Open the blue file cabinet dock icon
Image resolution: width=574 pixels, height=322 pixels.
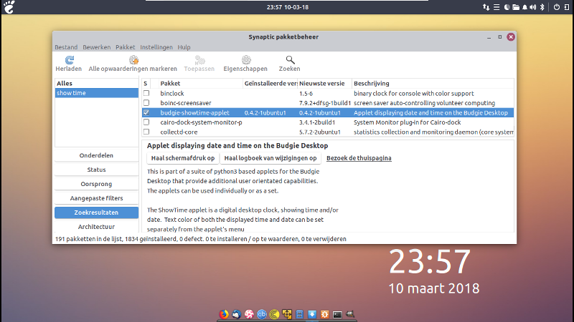[299, 314]
